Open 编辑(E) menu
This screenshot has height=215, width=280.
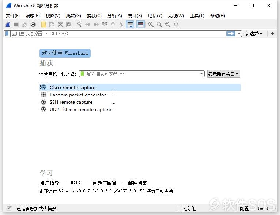(x=33, y=16)
